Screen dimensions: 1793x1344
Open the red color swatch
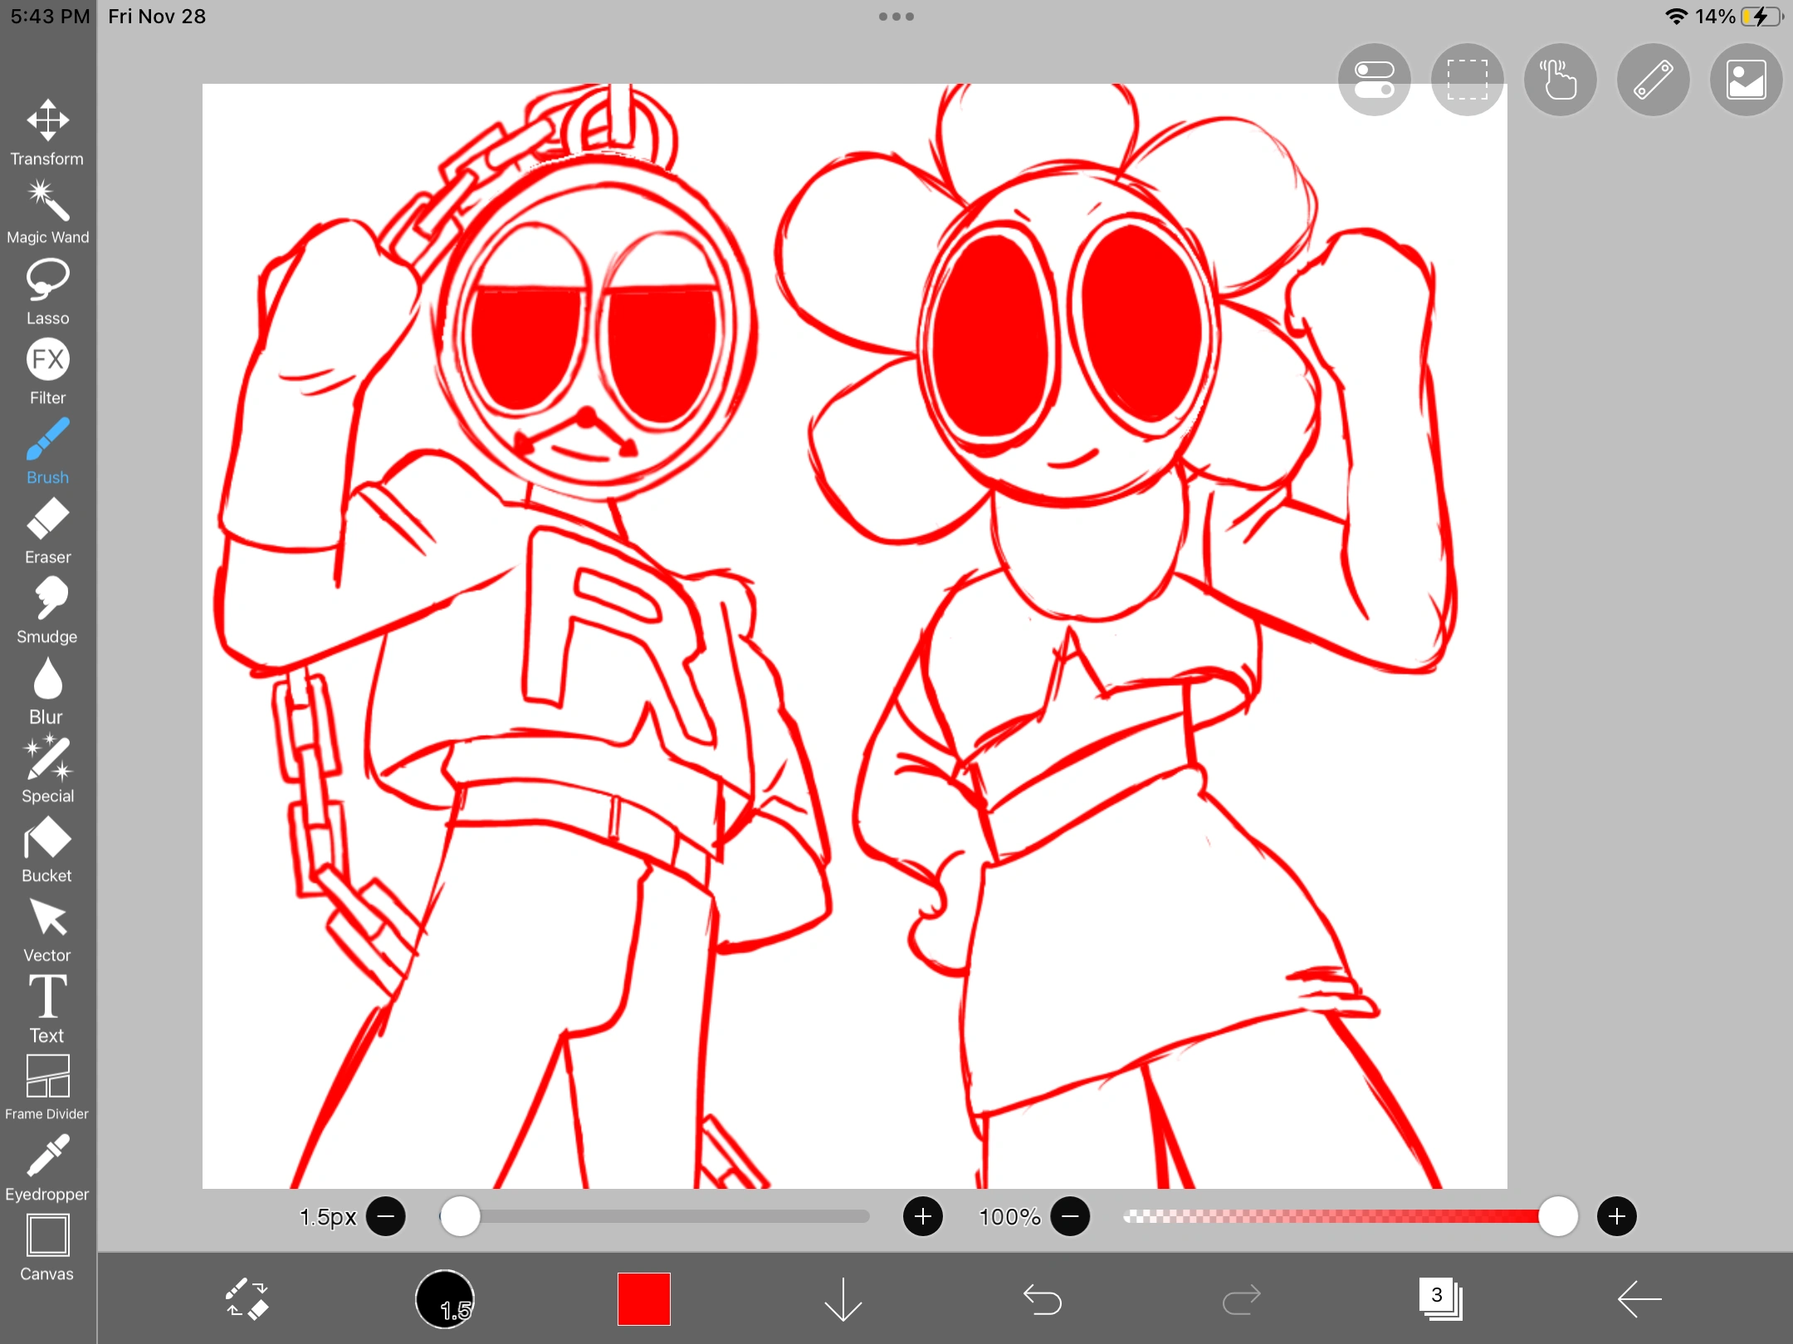[643, 1298]
